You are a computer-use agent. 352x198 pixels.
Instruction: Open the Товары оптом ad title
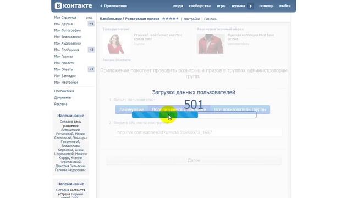[x=116, y=29]
